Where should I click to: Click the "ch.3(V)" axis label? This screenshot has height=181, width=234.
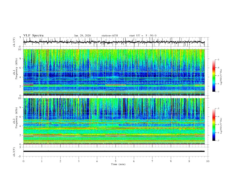14,152
